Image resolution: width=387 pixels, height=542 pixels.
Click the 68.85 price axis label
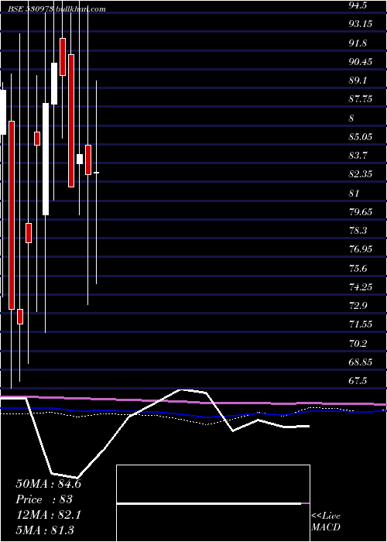tap(360, 362)
